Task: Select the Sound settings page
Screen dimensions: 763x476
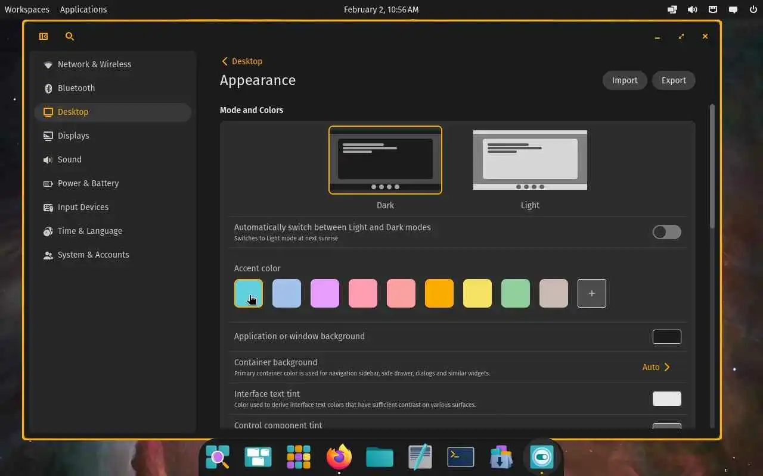Action: click(113, 159)
